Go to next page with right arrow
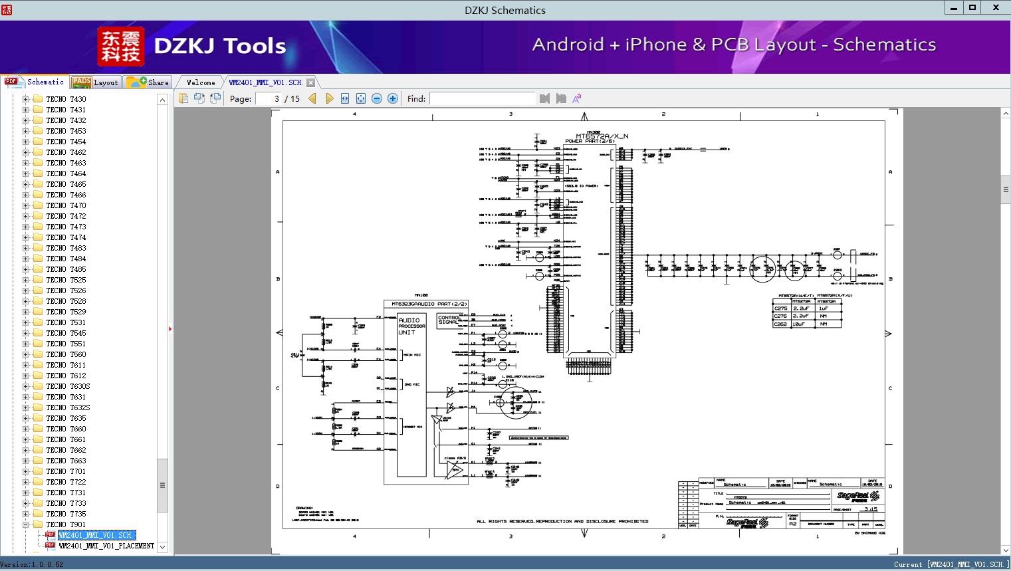 click(x=329, y=98)
